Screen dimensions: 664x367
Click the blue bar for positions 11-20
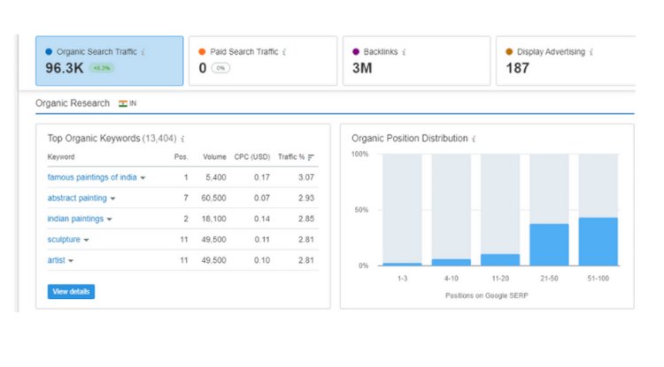[x=500, y=260]
